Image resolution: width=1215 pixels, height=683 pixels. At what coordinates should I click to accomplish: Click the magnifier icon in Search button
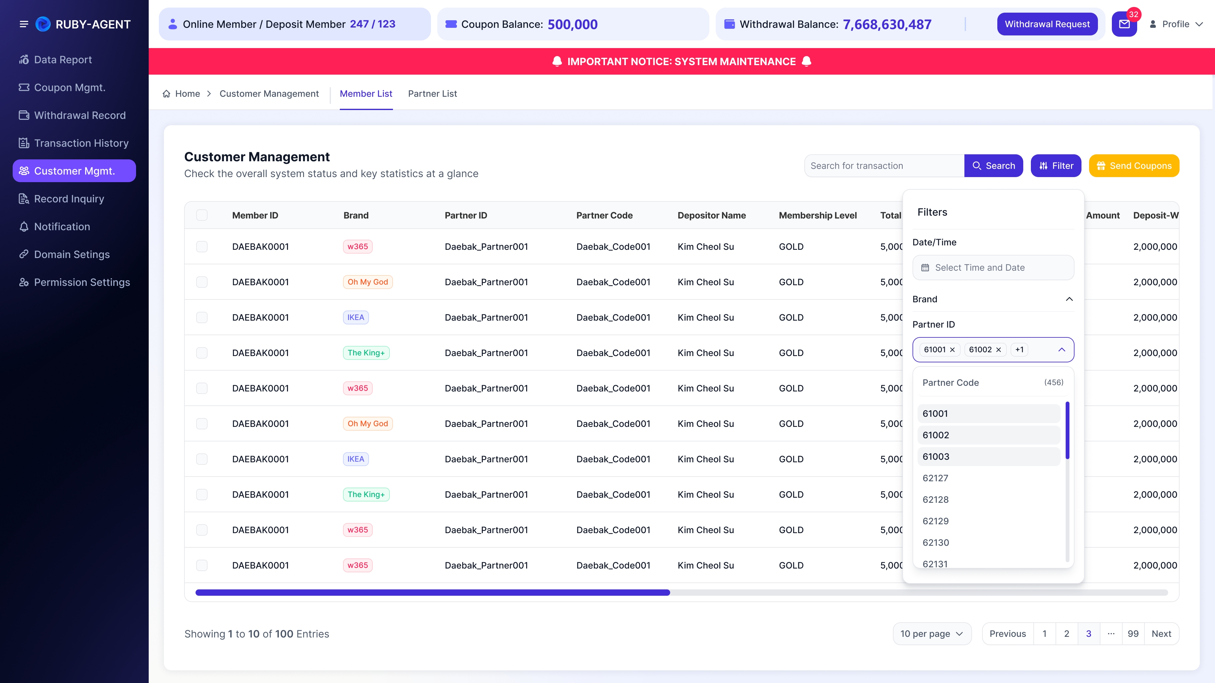click(x=977, y=166)
